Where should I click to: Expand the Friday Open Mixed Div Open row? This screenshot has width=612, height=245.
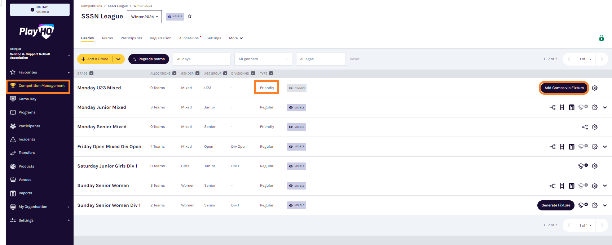605,147
